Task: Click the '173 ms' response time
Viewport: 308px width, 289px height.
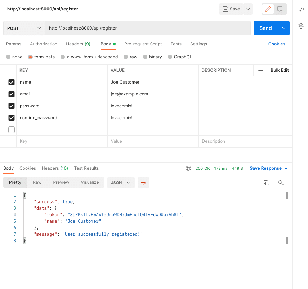Action: (220, 168)
